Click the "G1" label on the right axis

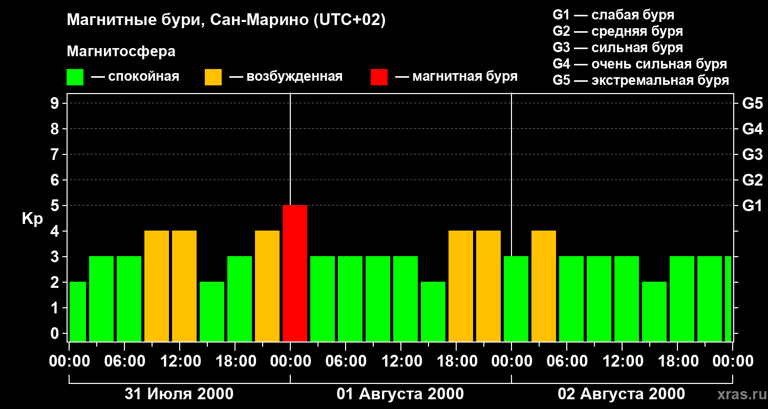point(752,206)
